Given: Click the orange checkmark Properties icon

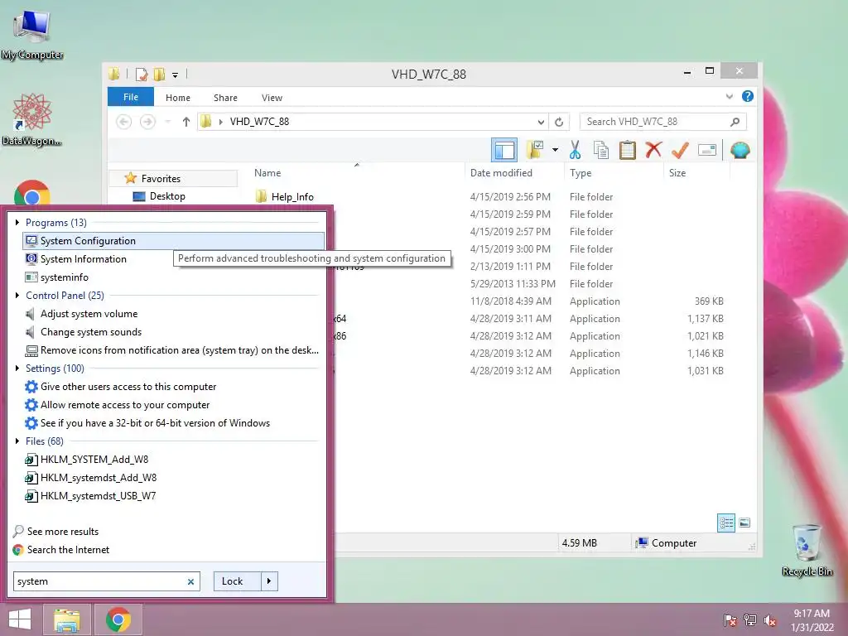Looking at the screenshot, I should click(x=680, y=150).
